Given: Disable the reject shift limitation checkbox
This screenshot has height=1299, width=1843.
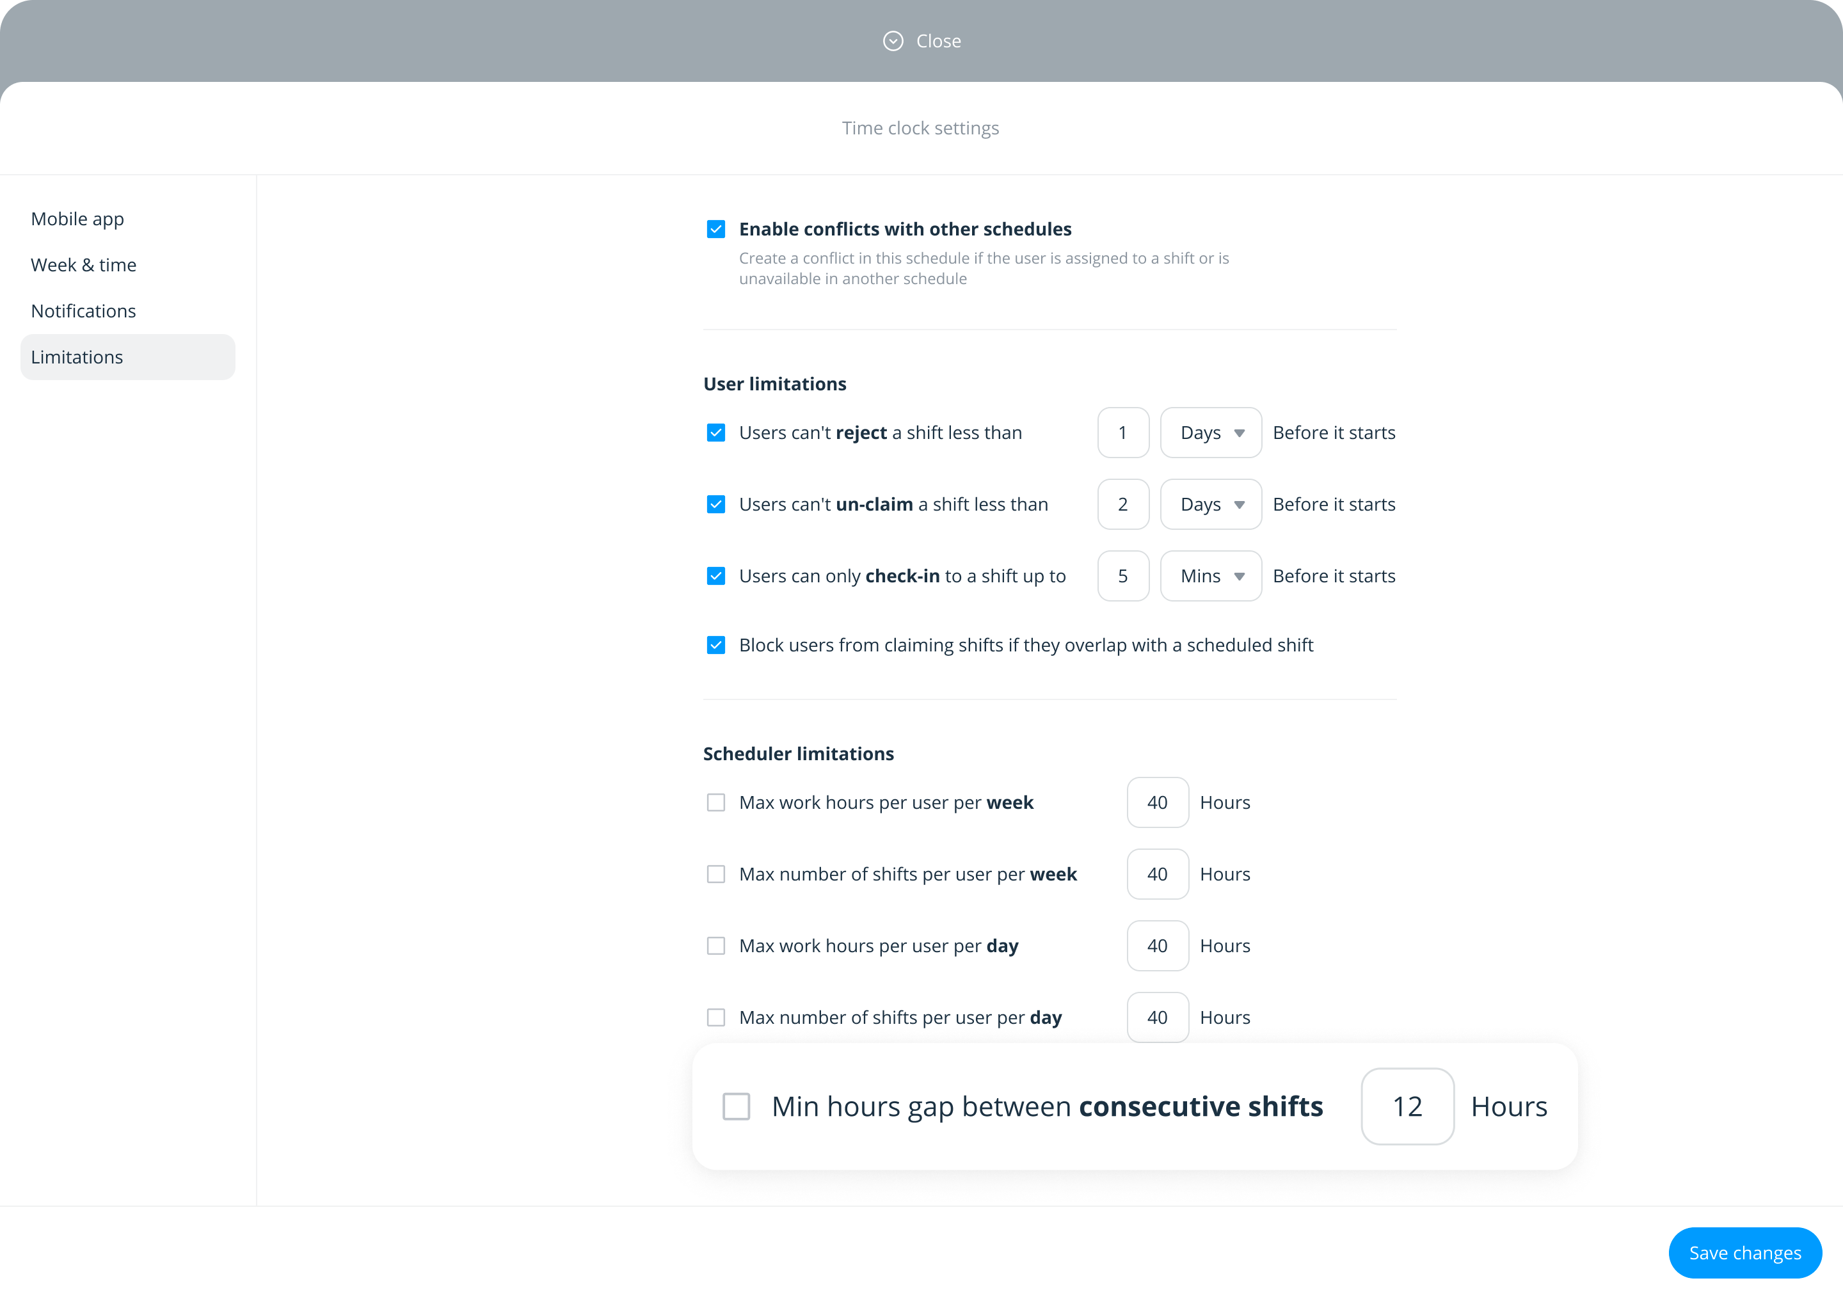Looking at the screenshot, I should click(716, 433).
